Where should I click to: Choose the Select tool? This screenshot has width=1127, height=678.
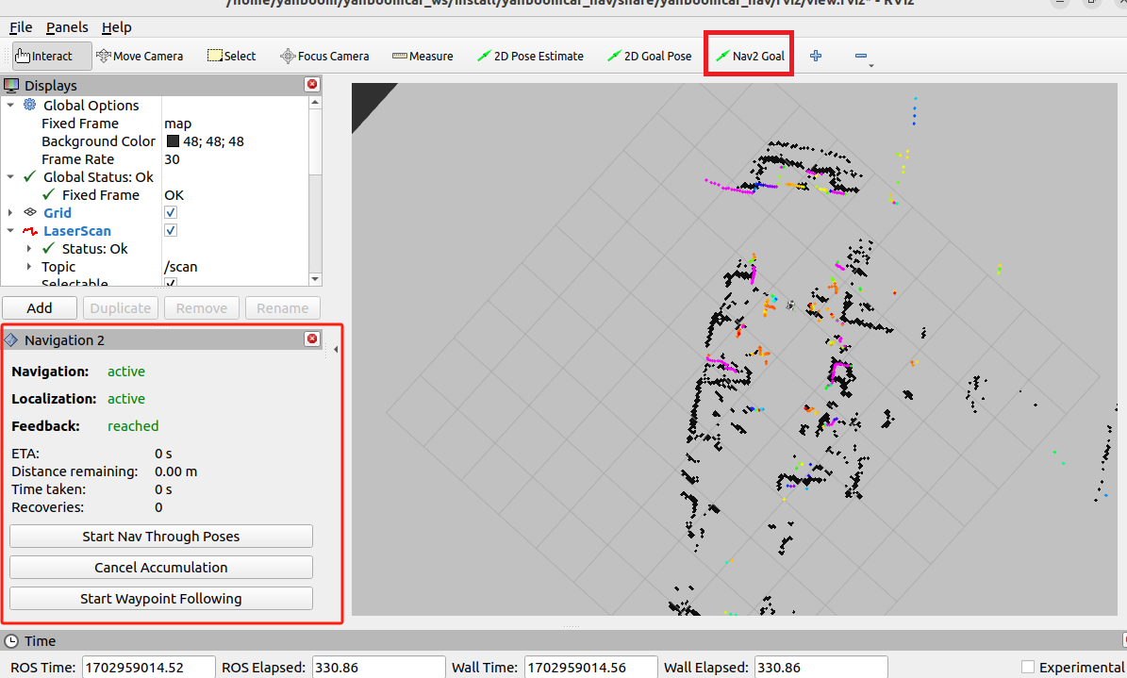coord(231,56)
